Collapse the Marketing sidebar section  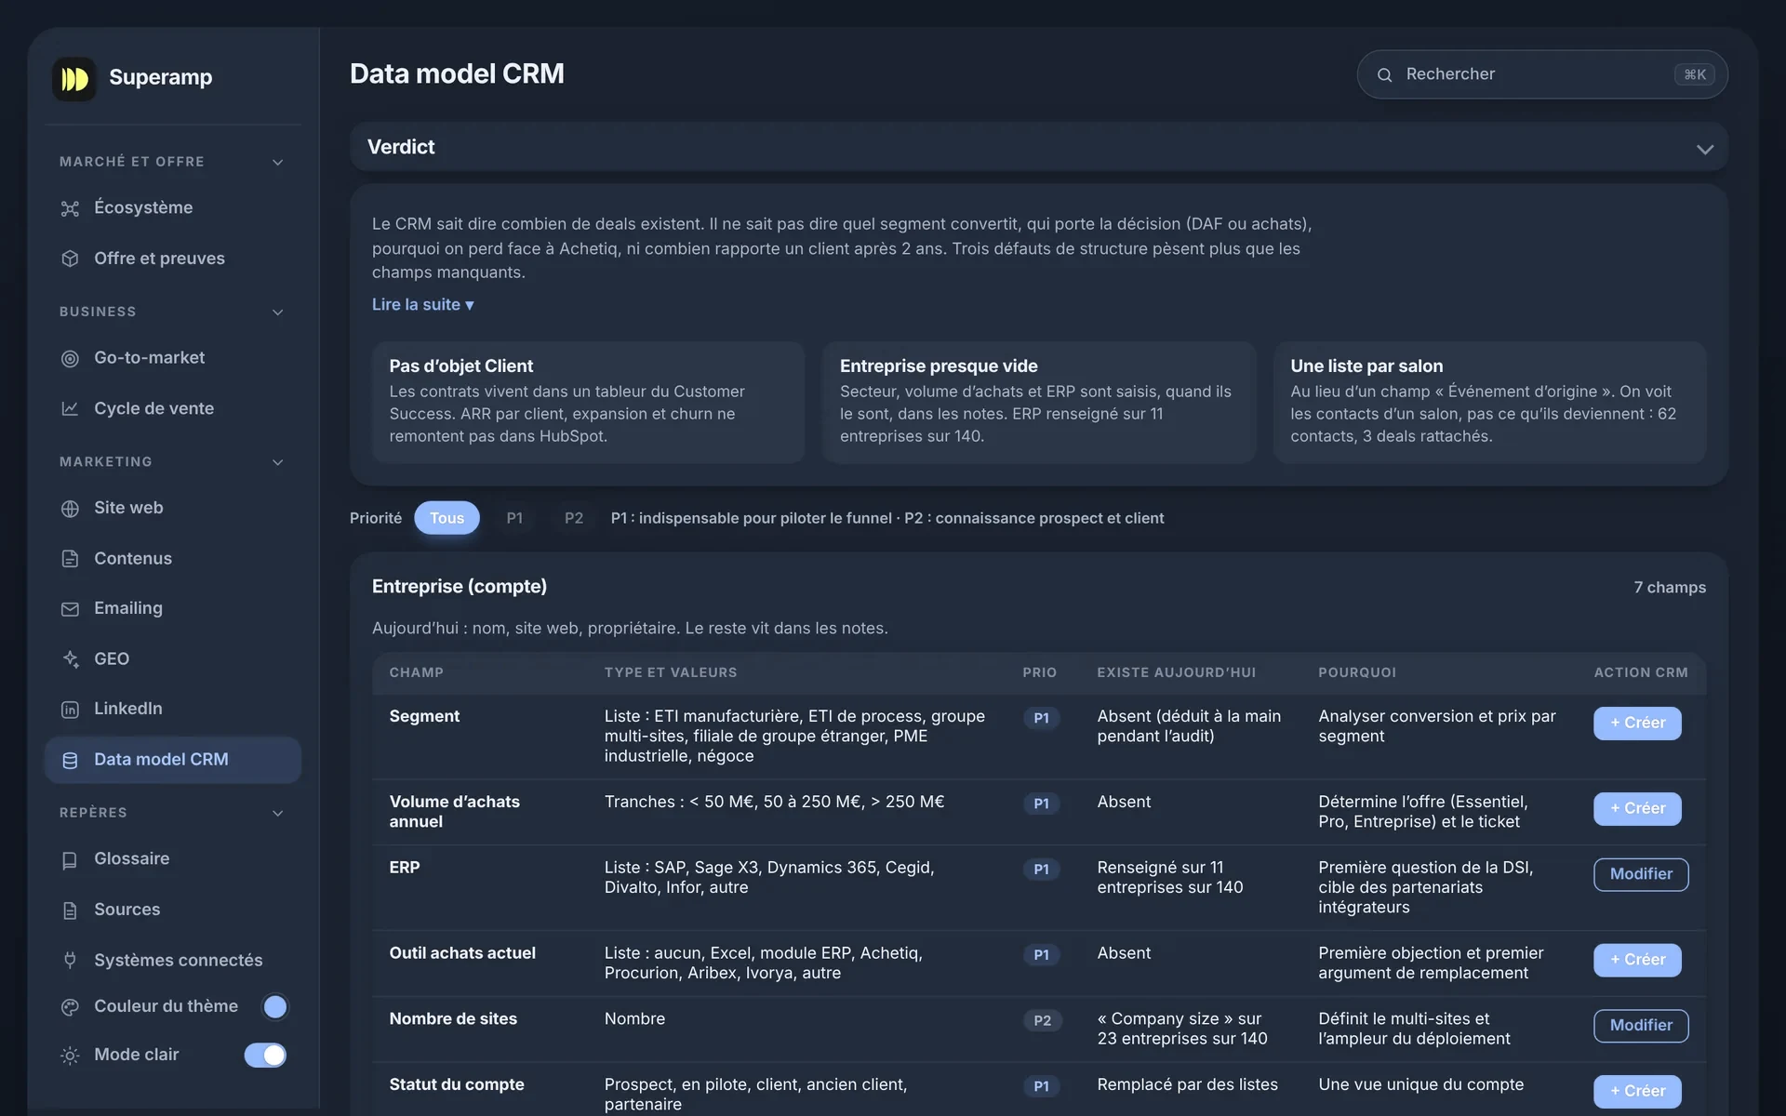pos(277,462)
